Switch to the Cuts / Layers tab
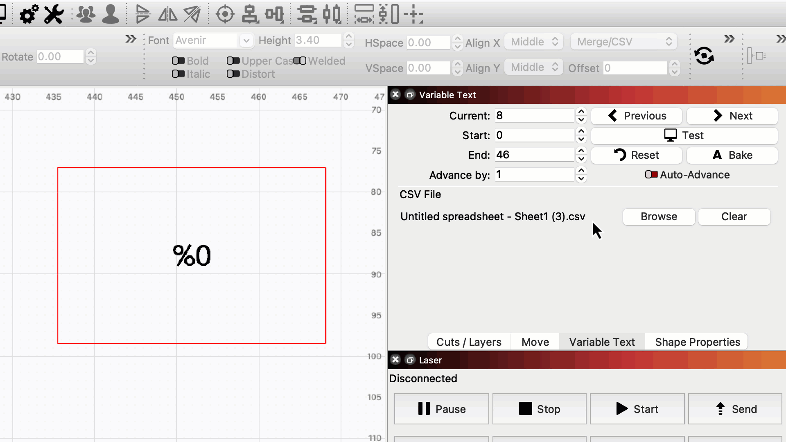The width and height of the screenshot is (786, 442). [x=469, y=342]
